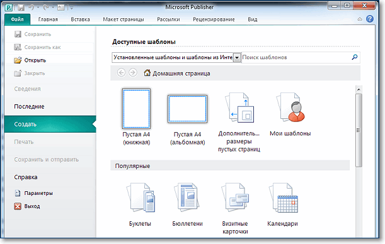Select Пустая A4 (альбомная) template
This screenshot has height=244, width=385.
pyautogui.click(x=188, y=119)
